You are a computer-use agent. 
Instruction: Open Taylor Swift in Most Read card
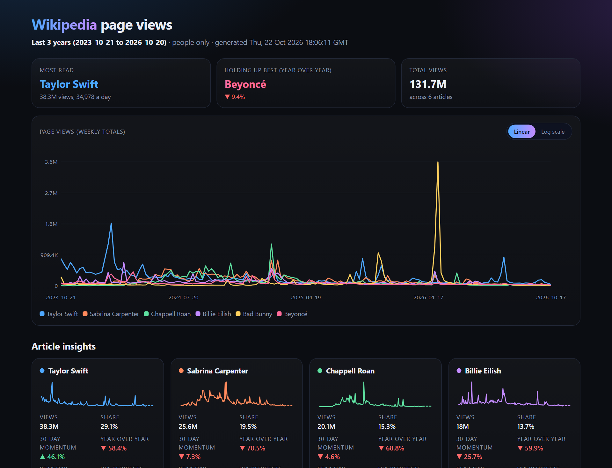coord(69,84)
